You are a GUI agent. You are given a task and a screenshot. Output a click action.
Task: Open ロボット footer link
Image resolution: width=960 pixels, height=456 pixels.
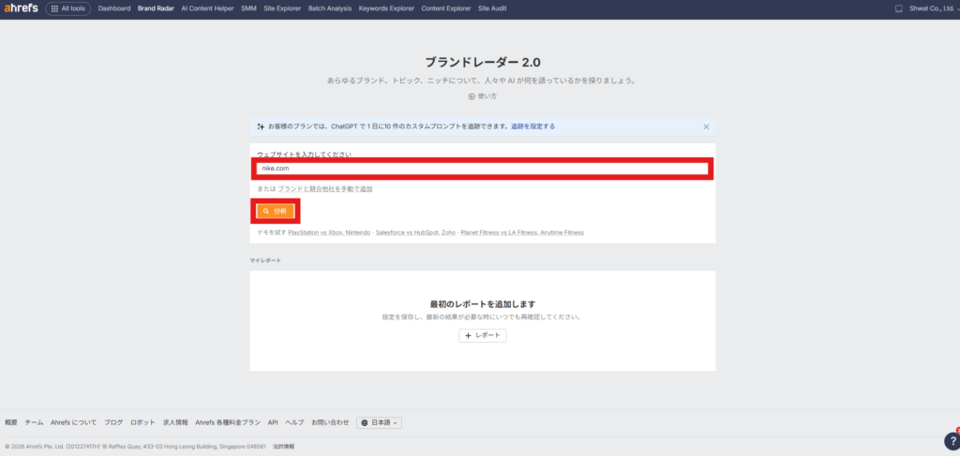click(x=142, y=422)
